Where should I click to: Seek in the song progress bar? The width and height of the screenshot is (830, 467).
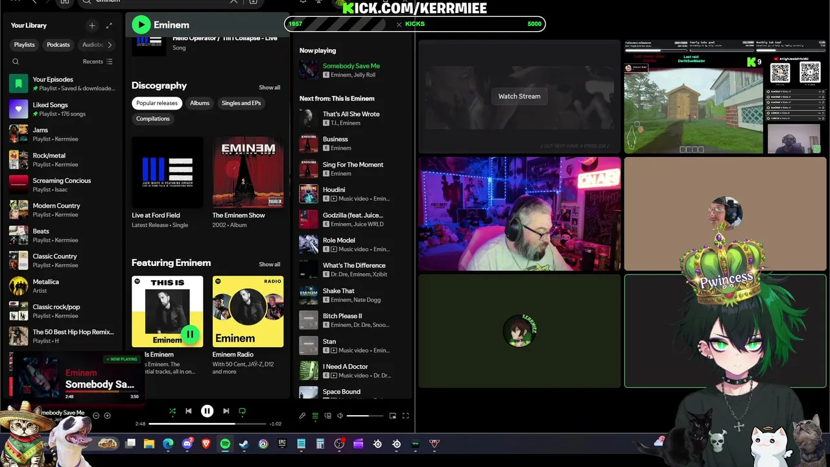pos(207,424)
